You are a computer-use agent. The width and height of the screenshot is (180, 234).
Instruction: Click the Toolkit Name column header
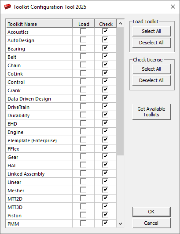point(39,24)
